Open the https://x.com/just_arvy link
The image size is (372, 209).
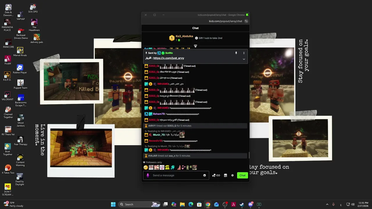coord(169,58)
